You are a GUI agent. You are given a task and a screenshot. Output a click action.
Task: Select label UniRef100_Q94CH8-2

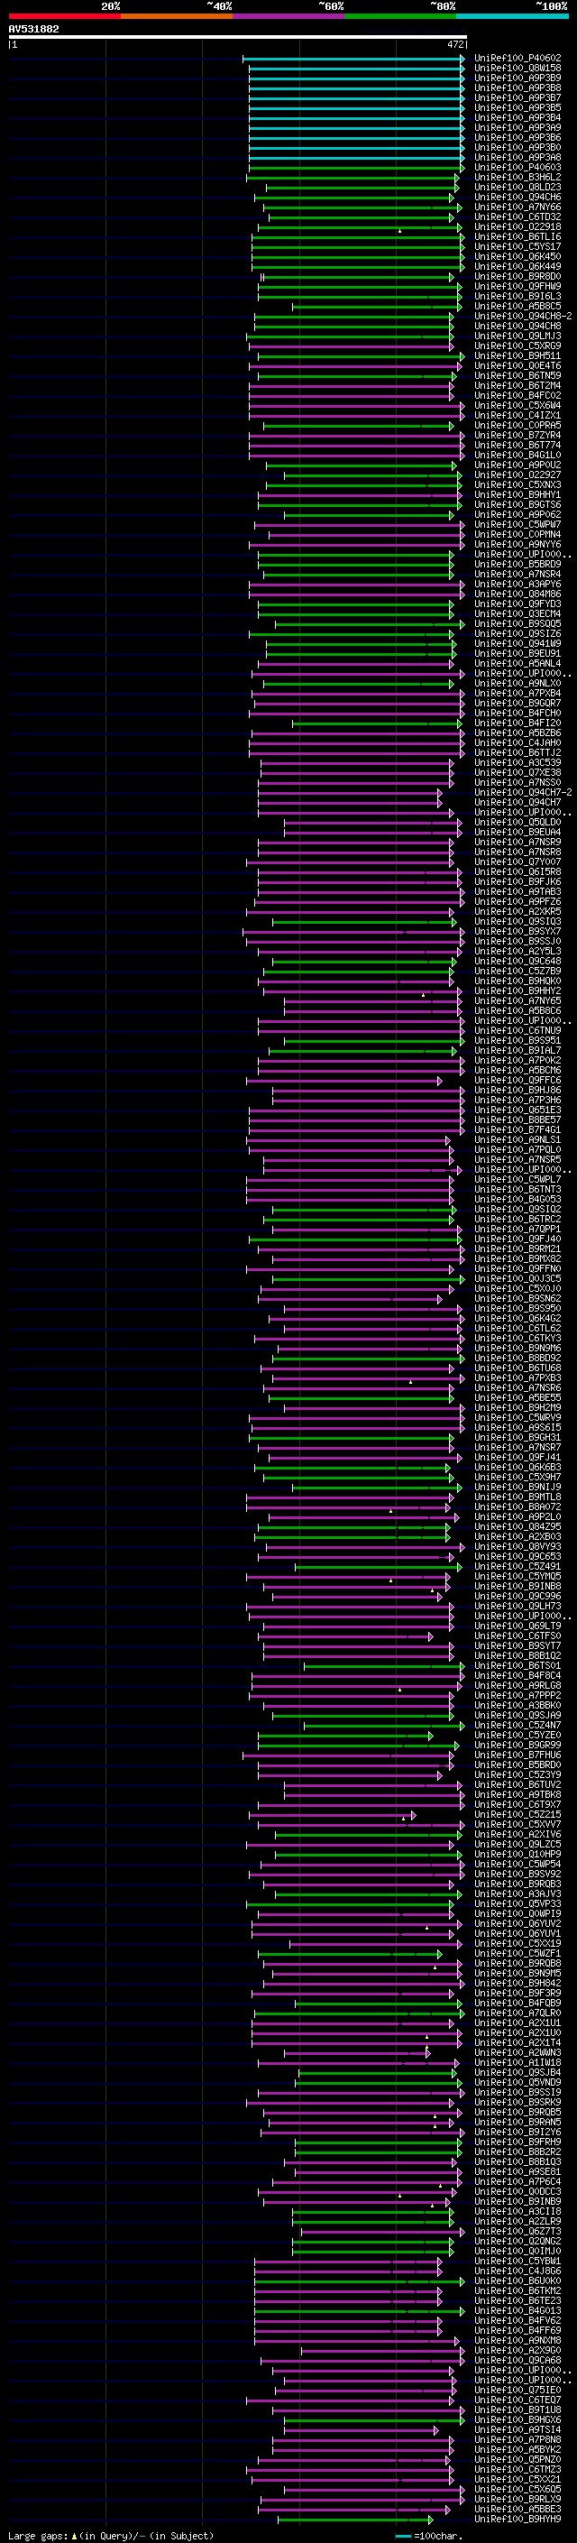click(523, 316)
